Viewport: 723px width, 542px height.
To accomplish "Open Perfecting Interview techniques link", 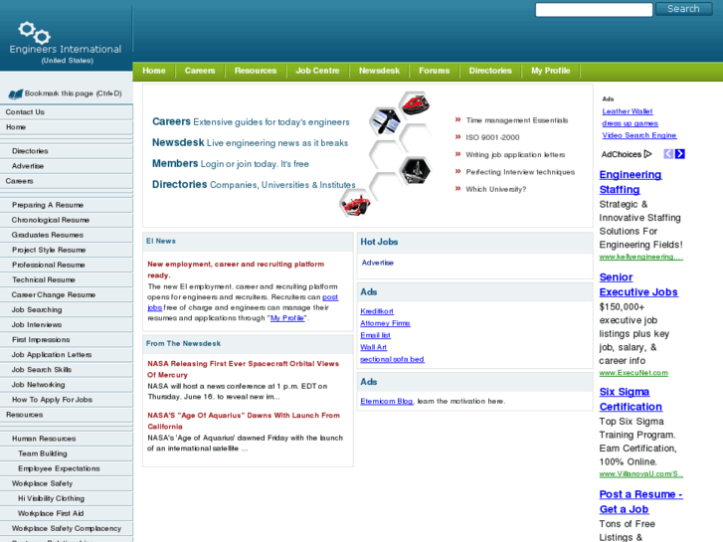I will pyautogui.click(x=520, y=172).
